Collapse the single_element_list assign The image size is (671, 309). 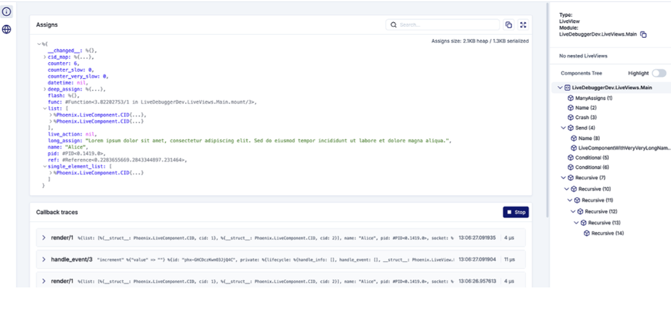point(44,166)
